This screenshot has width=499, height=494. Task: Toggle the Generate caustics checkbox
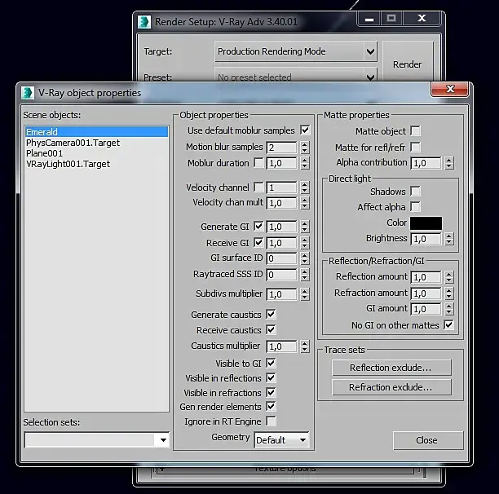pyautogui.click(x=272, y=315)
